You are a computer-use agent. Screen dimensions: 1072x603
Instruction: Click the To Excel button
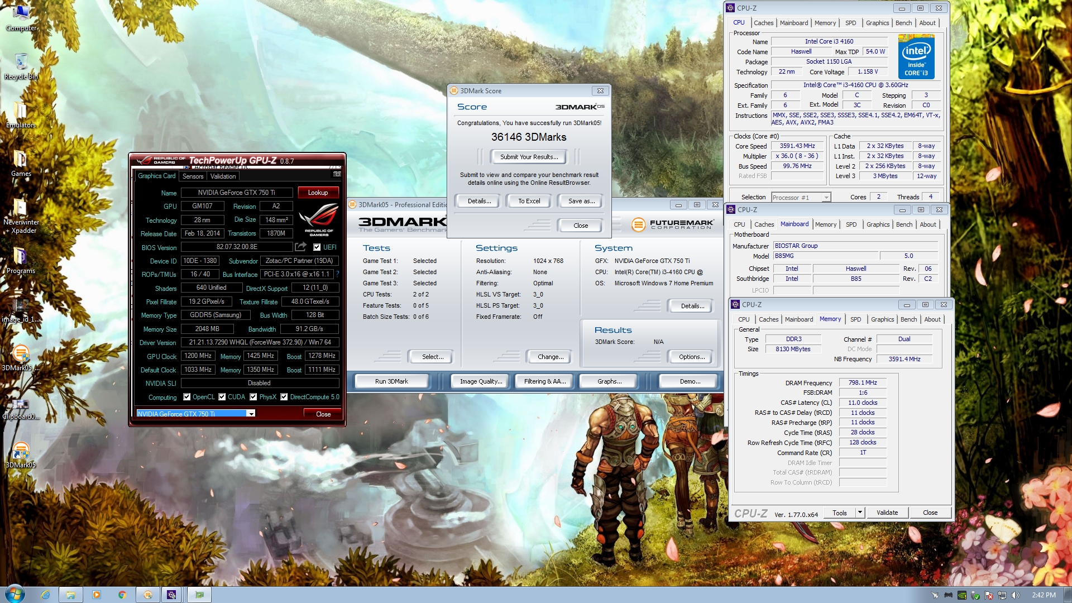(x=529, y=201)
